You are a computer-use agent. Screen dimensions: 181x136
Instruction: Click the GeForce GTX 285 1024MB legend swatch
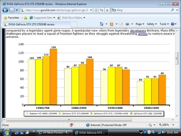pyautogui.click(x=131, y=113)
